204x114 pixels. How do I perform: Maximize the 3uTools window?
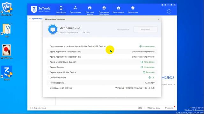click(171, 5)
